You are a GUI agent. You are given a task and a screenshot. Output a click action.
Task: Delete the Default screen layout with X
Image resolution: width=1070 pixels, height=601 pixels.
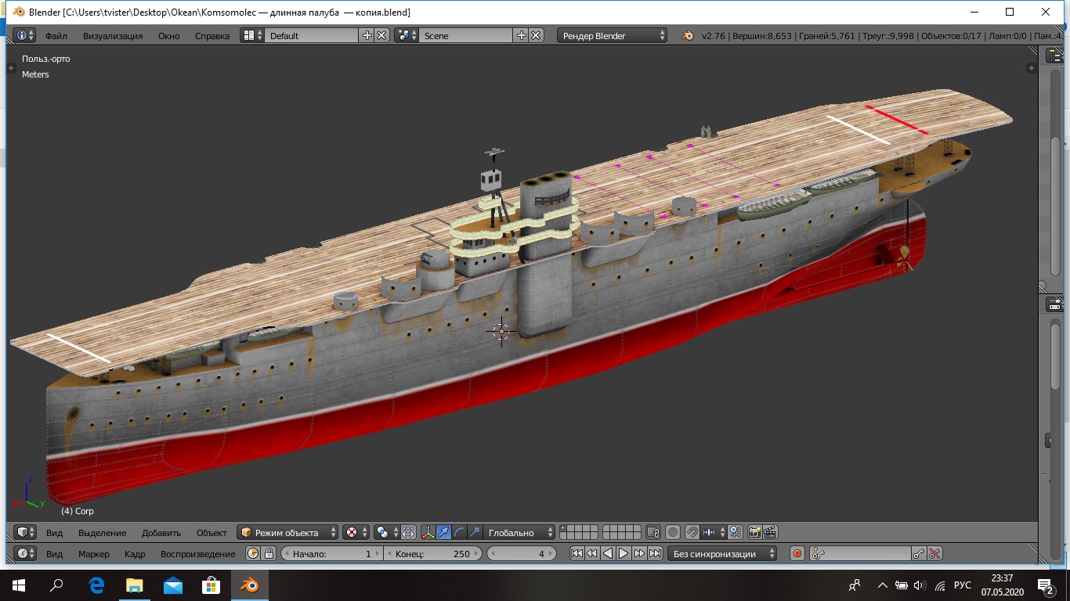[381, 35]
